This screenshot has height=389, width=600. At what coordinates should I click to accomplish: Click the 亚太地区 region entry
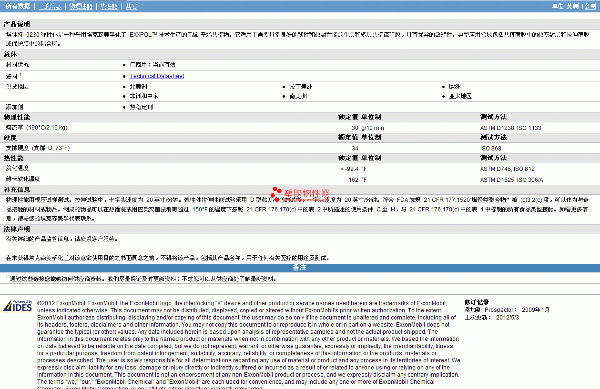[460, 96]
